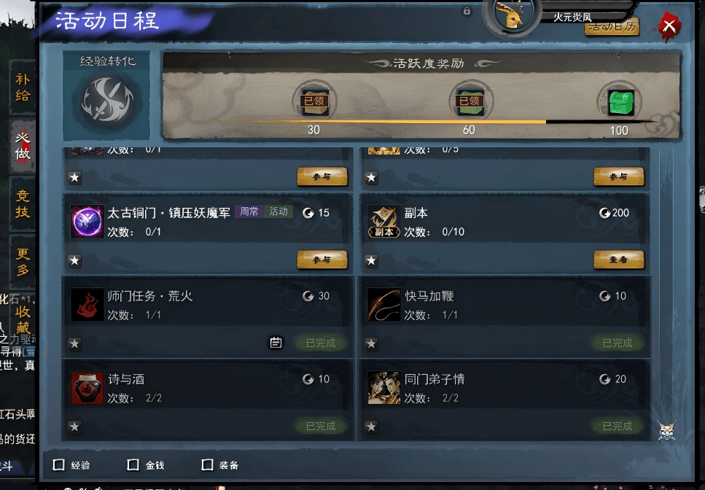Screen dimensions: 705x490
Task: Enable the 经验 filter checkbox
Action: [x=59, y=464]
